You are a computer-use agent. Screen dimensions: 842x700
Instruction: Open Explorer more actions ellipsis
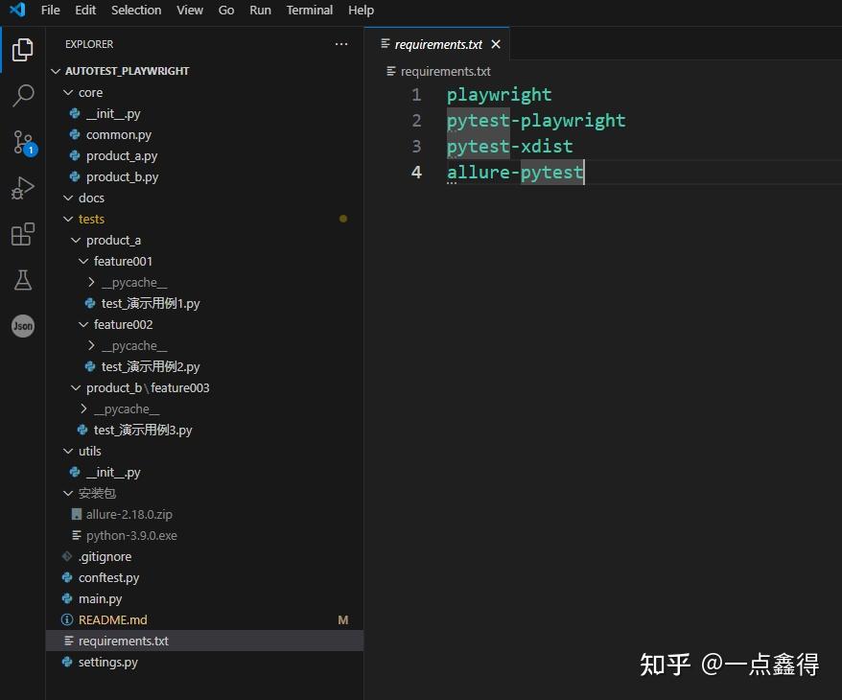click(x=341, y=44)
